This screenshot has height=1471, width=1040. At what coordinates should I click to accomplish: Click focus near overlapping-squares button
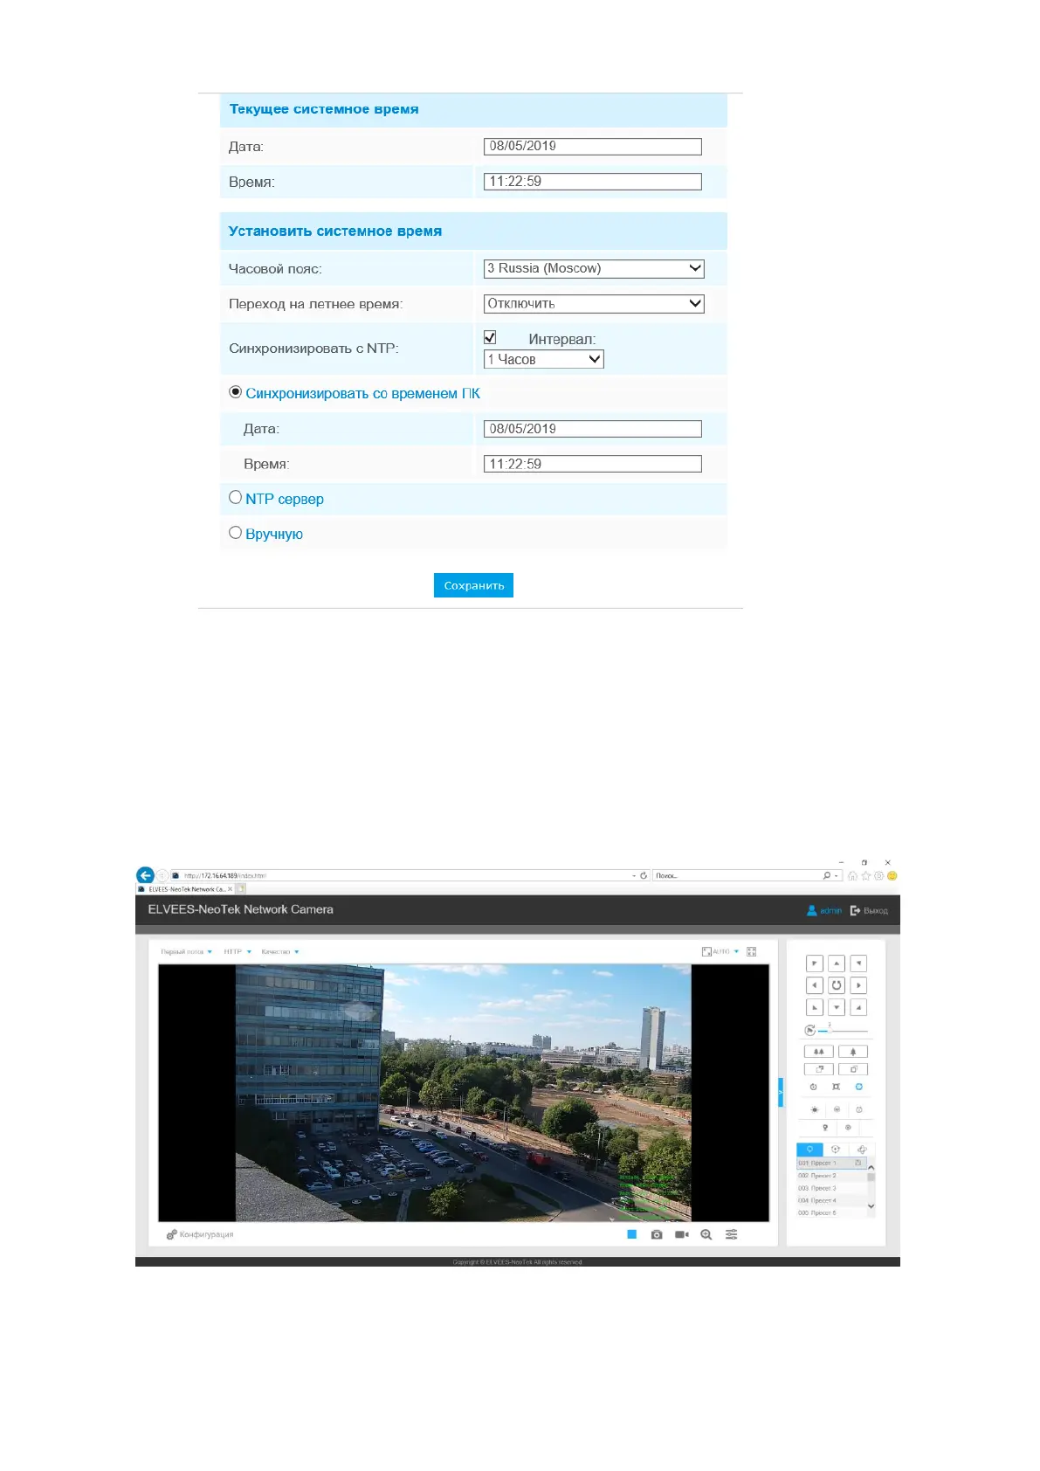[853, 1069]
